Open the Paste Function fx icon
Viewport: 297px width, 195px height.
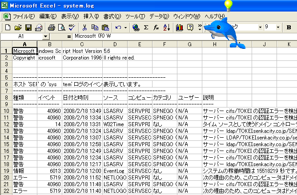click(x=156, y=28)
